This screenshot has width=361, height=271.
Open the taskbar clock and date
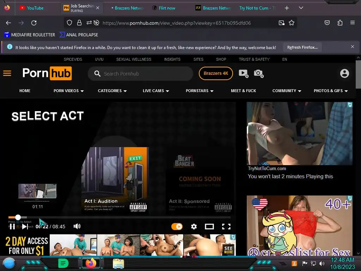[342, 263]
